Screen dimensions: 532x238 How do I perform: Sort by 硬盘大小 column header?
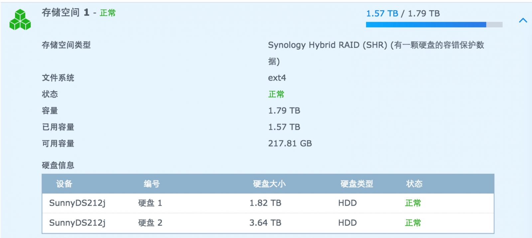click(x=269, y=184)
